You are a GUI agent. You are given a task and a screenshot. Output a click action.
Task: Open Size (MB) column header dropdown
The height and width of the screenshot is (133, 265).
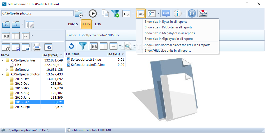123,54
